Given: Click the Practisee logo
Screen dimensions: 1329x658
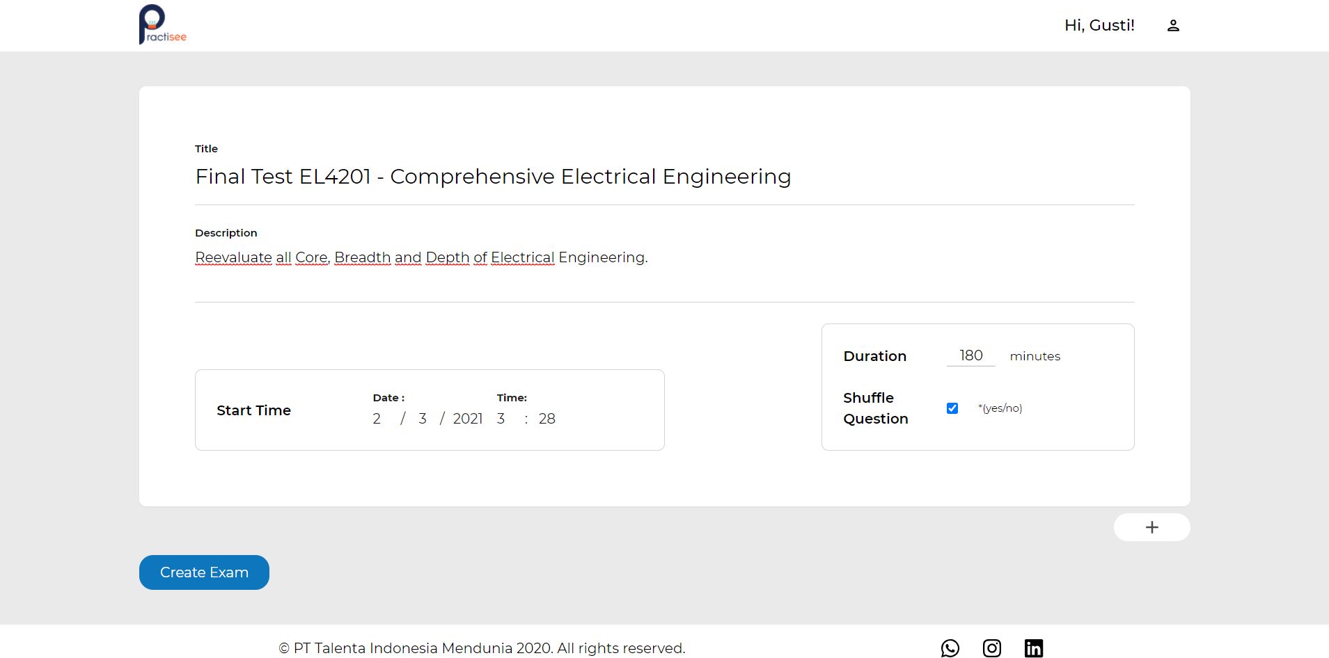Looking at the screenshot, I should [x=163, y=25].
